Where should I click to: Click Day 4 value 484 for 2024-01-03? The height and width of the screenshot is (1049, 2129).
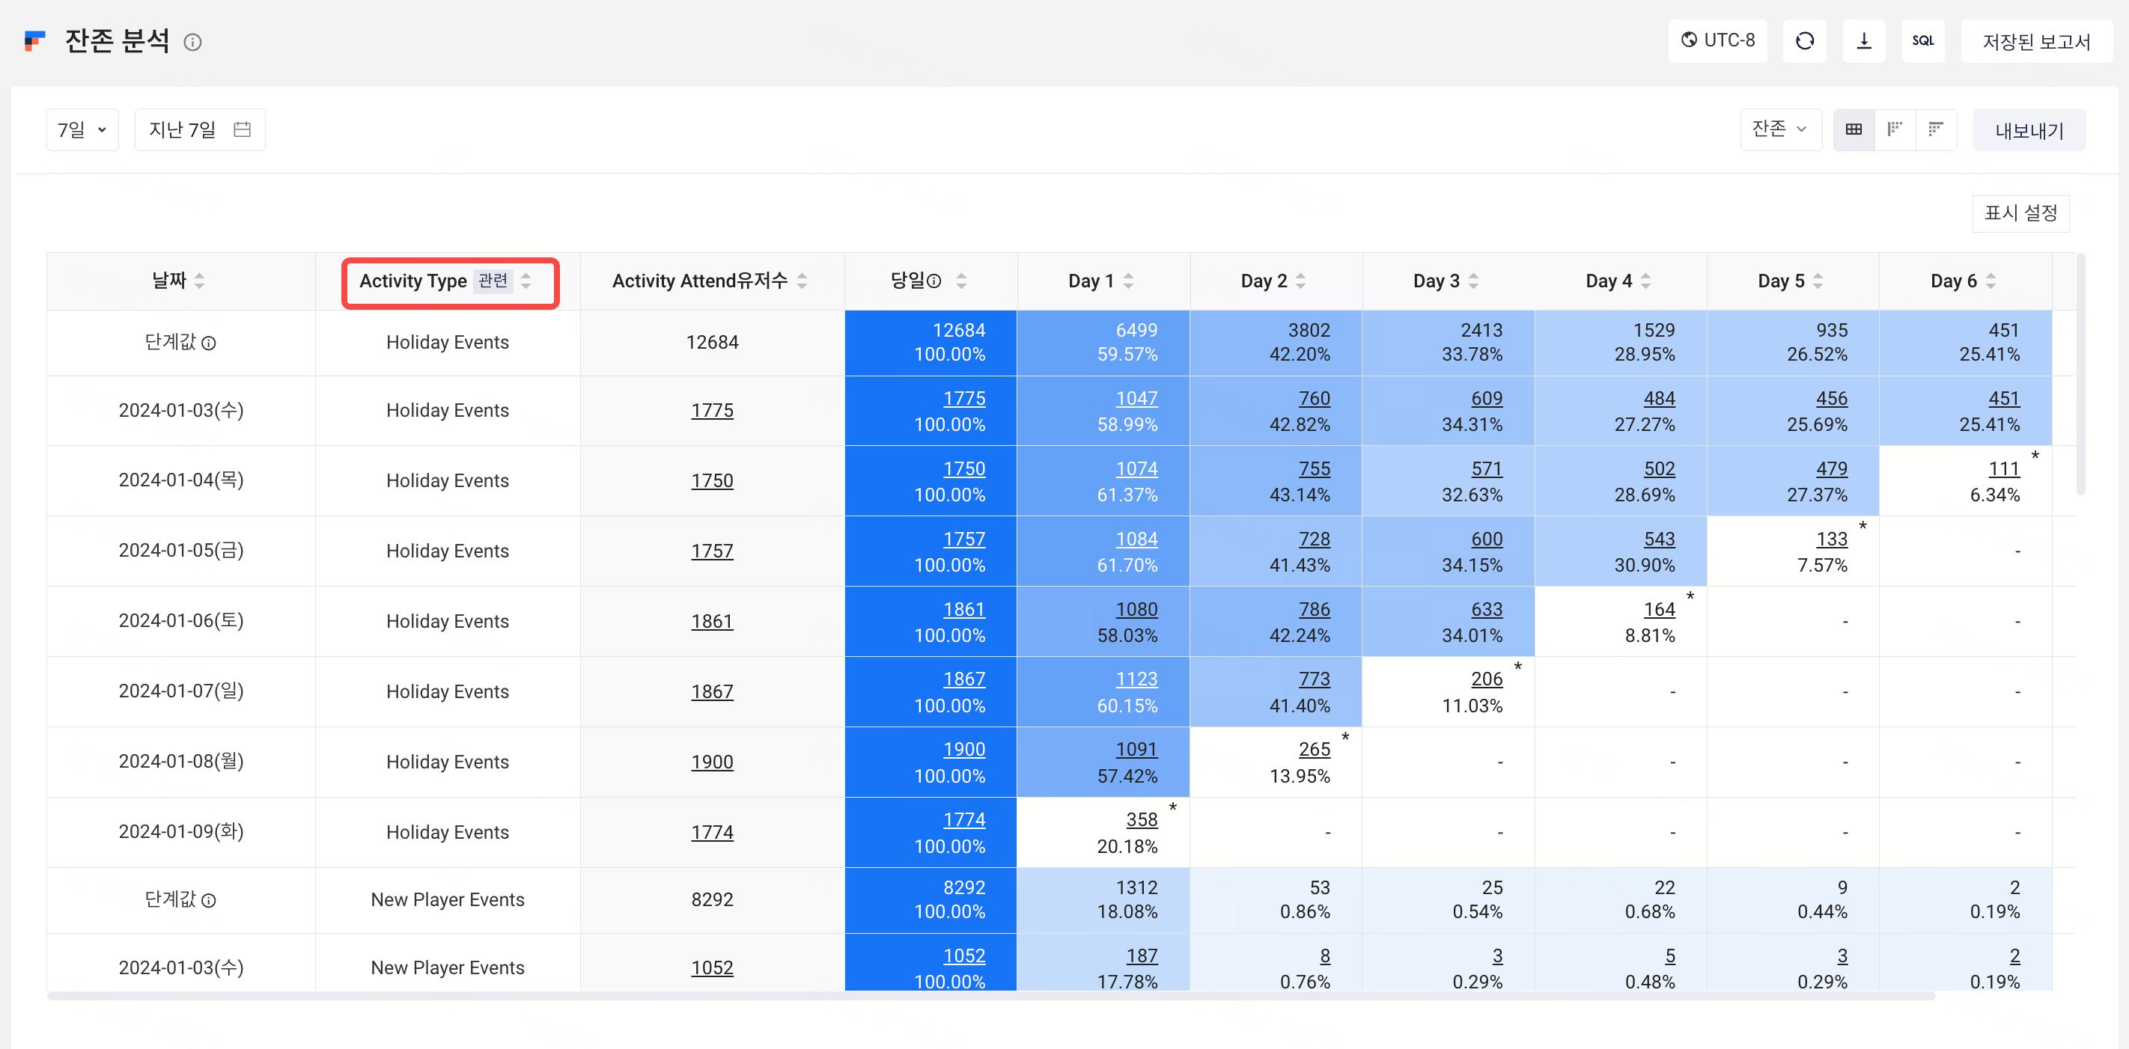click(x=1659, y=398)
